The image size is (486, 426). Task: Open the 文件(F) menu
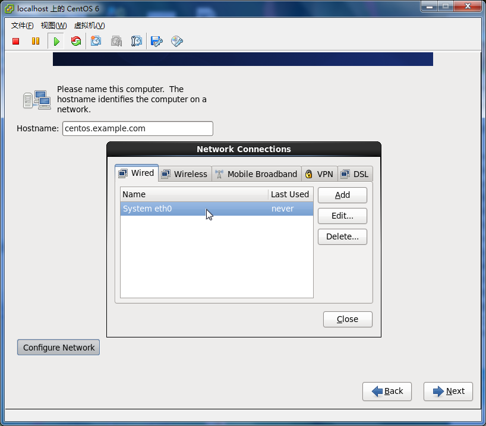(x=23, y=26)
